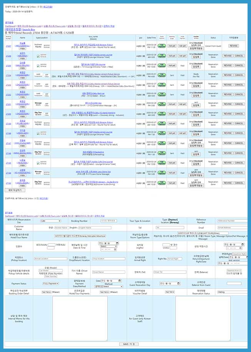Click the Arrival Location pickup input
Image resolution: width=251 pixels, height=352 pixels.
click(51, 259)
